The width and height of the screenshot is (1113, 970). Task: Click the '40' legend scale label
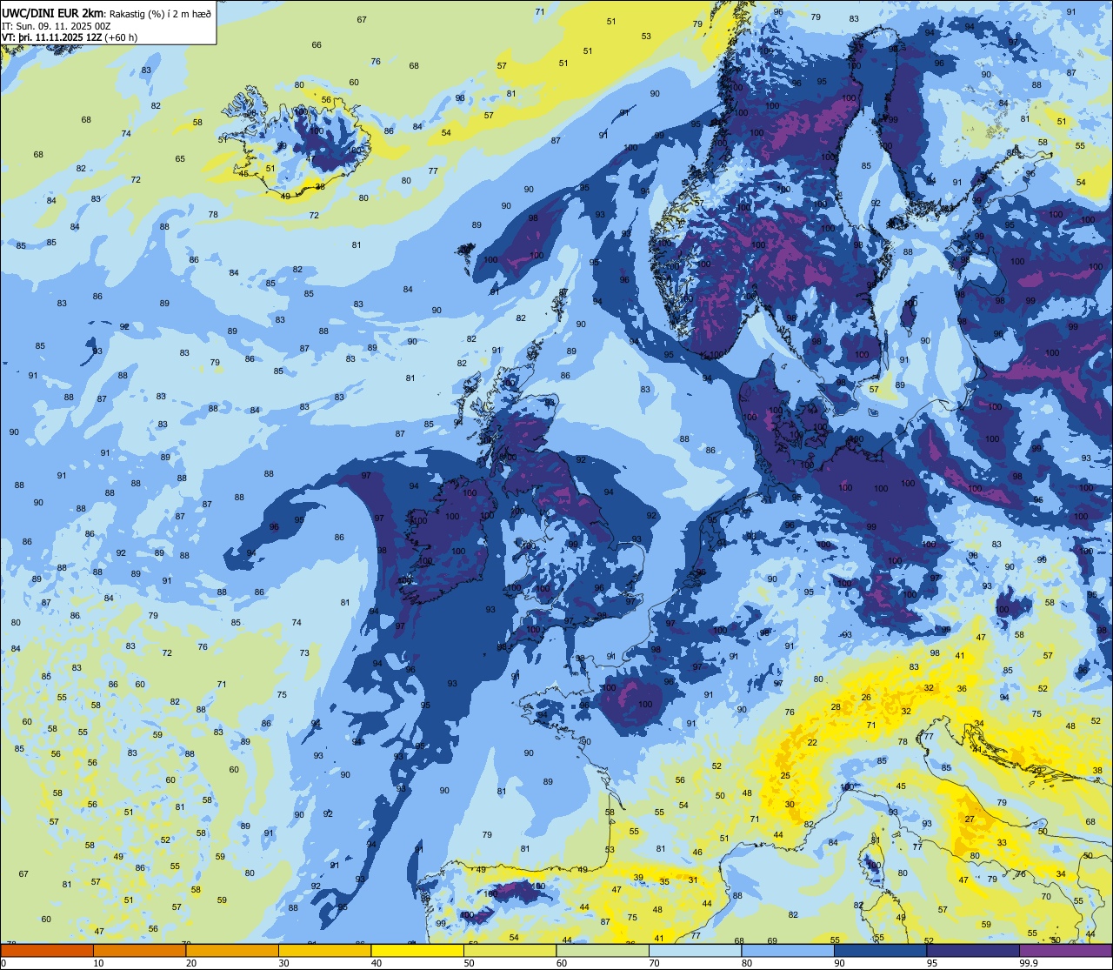click(x=377, y=964)
